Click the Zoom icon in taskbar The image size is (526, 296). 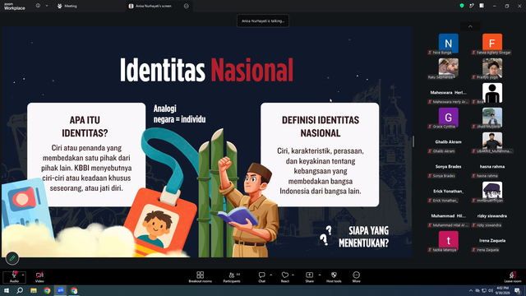point(61,290)
